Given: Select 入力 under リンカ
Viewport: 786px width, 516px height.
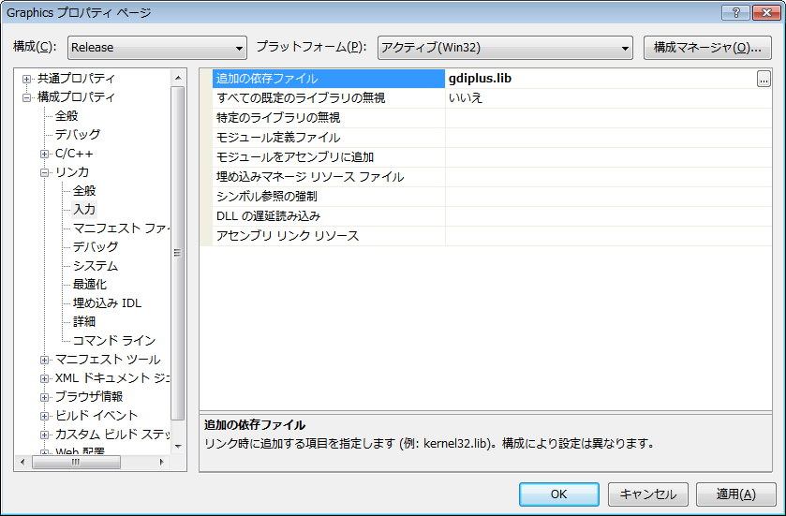Looking at the screenshot, I should coord(84,210).
